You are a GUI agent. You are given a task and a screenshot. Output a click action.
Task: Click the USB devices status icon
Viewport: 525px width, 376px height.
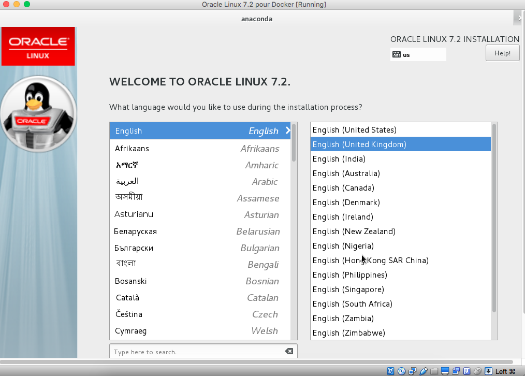coord(424,371)
